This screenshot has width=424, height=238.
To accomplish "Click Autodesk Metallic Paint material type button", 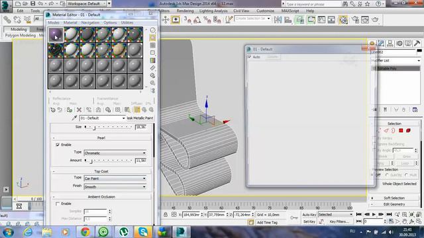I will tap(140, 118).
